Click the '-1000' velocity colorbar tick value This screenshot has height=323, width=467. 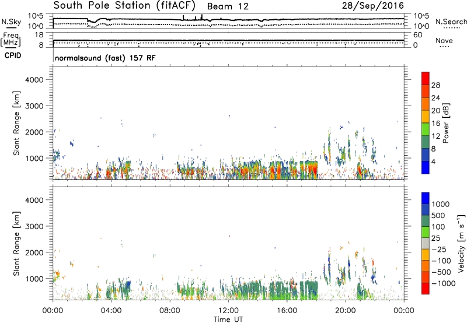(443, 283)
